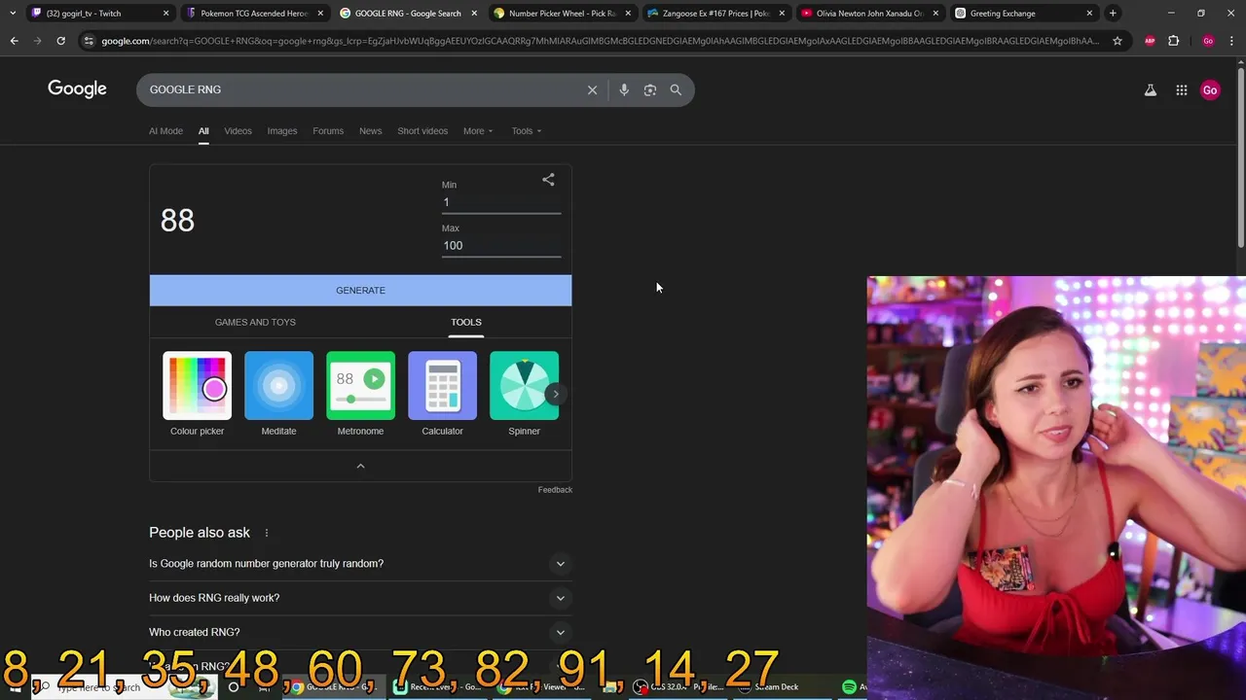The width and height of the screenshot is (1246, 700).
Task: Open People also ask options menu
Action: click(x=266, y=533)
